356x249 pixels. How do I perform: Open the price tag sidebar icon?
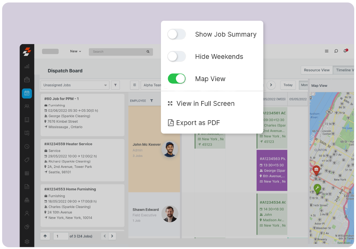[27, 160]
